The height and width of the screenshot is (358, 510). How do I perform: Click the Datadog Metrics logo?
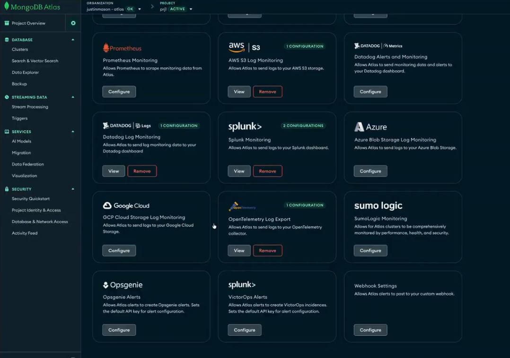(x=378, y=46)
